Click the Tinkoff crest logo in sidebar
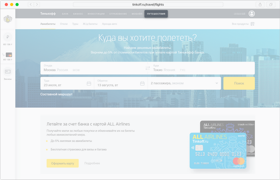Image resolution: width=280 pixels, height=180 pixels. 8,19
